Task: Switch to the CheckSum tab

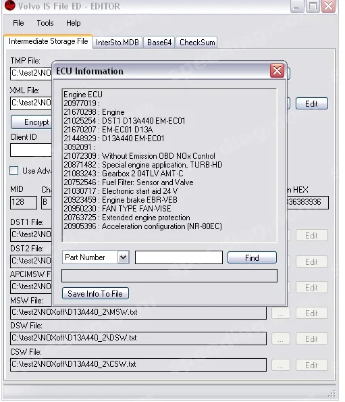Action: coord(197,43)
